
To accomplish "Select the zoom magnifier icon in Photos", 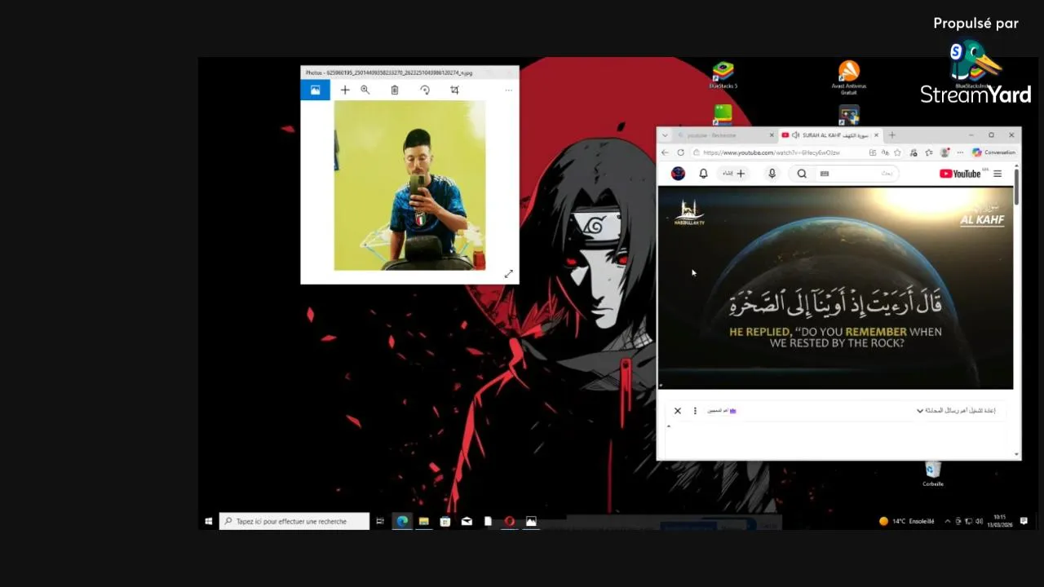I will (x=365, y=90).
